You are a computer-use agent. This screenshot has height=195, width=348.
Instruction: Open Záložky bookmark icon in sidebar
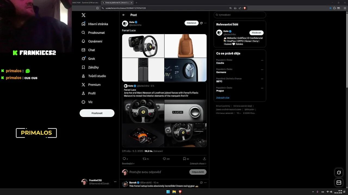83,67
